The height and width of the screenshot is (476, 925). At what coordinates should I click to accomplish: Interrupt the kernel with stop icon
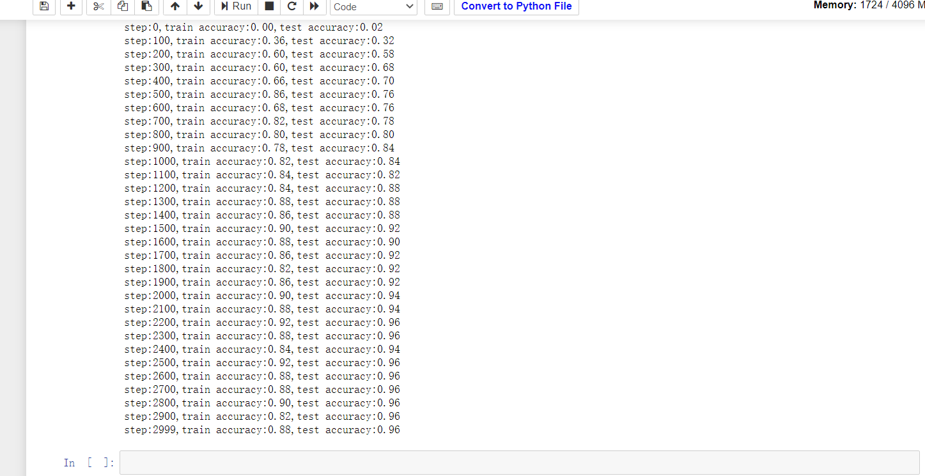[x=269, y=6]
